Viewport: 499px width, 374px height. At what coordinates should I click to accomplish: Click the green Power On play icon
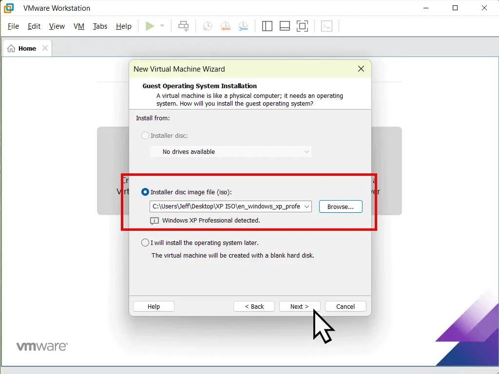[x=150, y=26]
